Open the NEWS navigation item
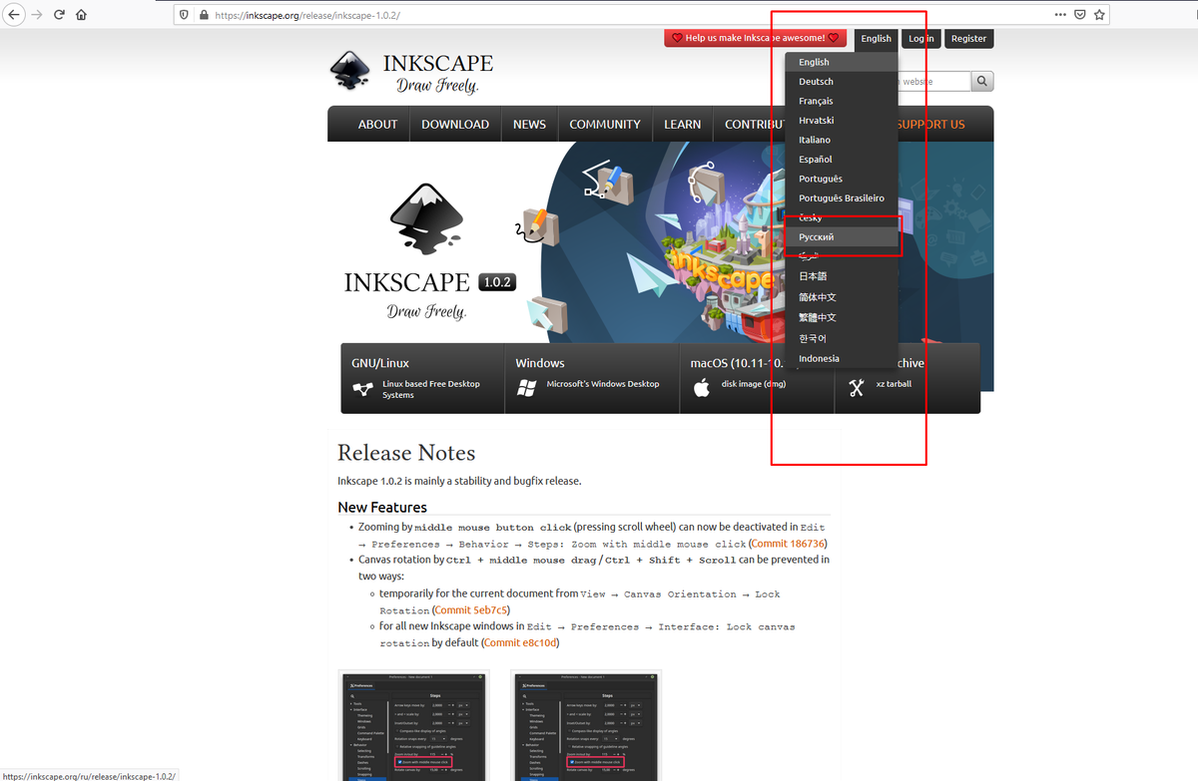Image resolution: width=1198 pixels, height=781 pixels. (529, 125)
